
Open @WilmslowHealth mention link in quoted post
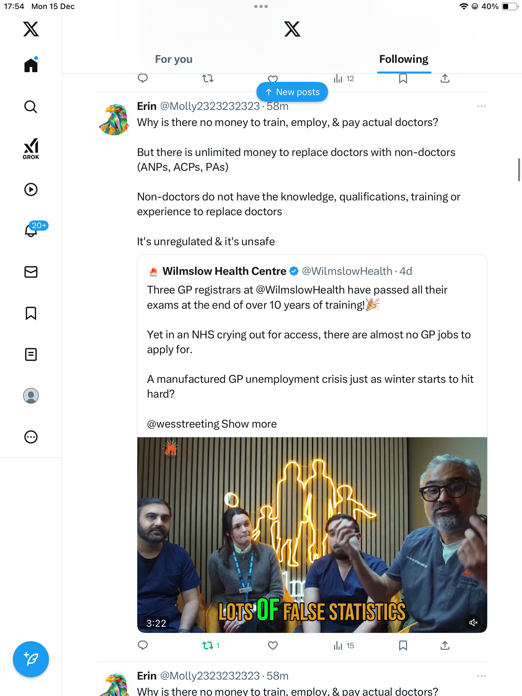[300, 290]
